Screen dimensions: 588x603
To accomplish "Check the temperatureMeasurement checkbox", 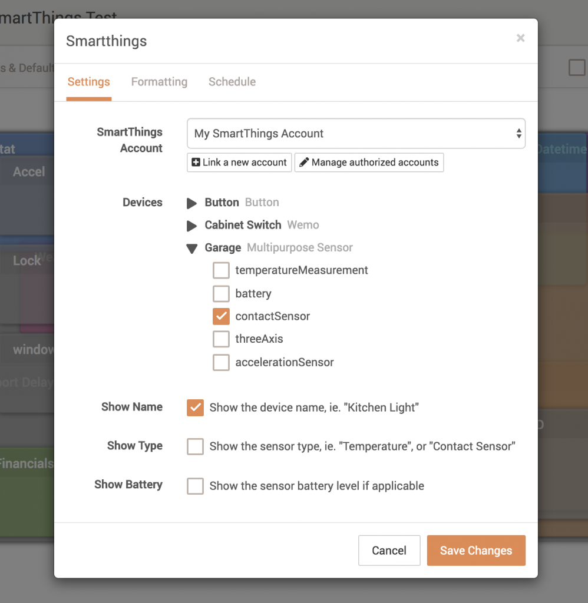I will click(222, 270).
